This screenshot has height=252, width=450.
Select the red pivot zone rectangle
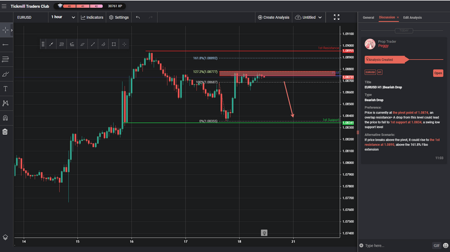(277, 74)
